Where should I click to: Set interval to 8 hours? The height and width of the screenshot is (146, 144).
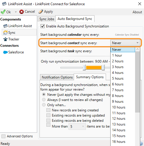tap(123, 96)
